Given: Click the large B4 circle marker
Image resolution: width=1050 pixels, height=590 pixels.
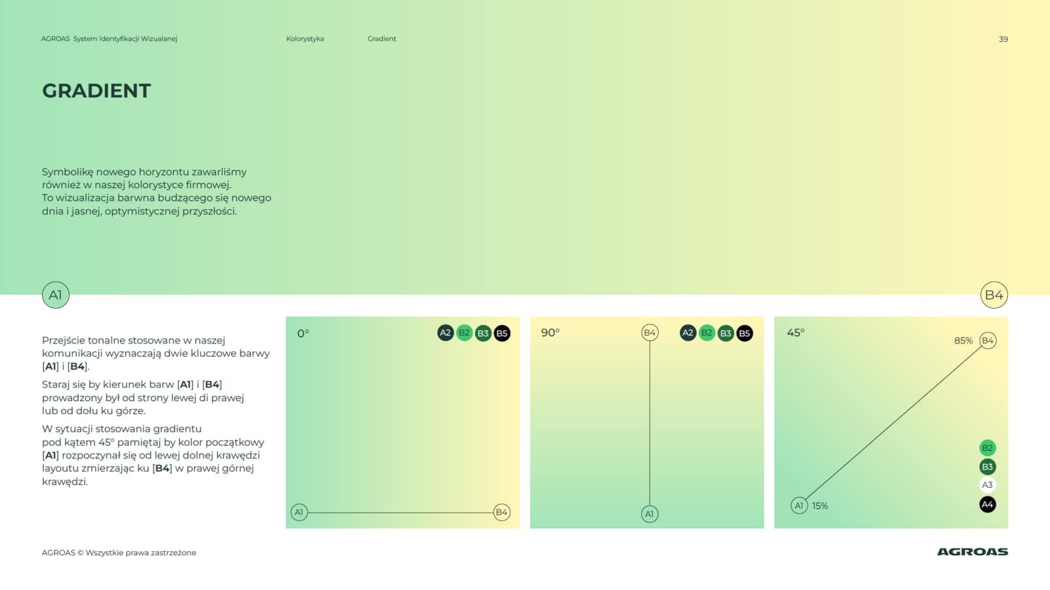Looking at the screenshot, I should pos(994,295).
